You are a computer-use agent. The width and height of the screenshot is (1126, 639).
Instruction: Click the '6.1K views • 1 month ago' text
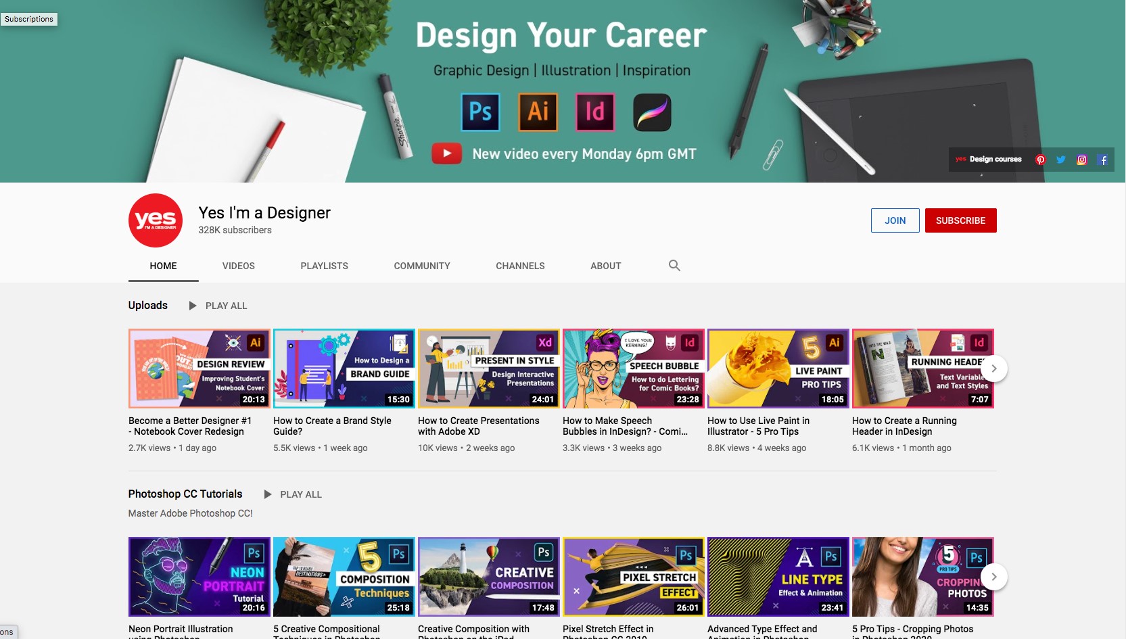901,448
